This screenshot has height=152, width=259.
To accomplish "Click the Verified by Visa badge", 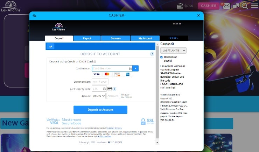I will coord(53,121).
